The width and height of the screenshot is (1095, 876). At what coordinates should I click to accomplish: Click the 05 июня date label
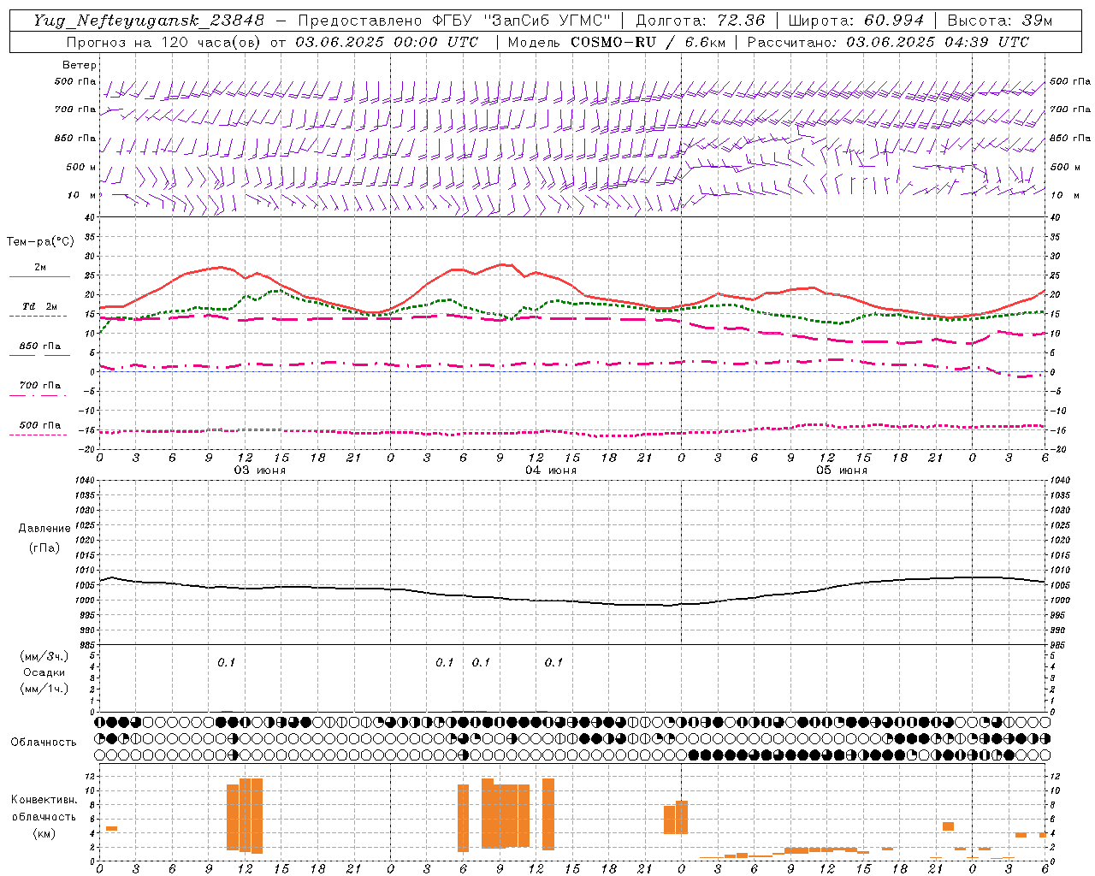[842, 471]
